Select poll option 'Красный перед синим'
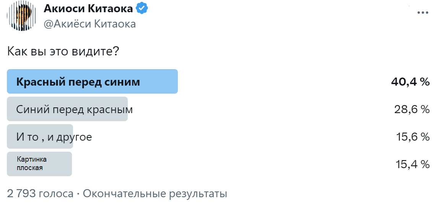436x214 pixels. coord(78,82)
